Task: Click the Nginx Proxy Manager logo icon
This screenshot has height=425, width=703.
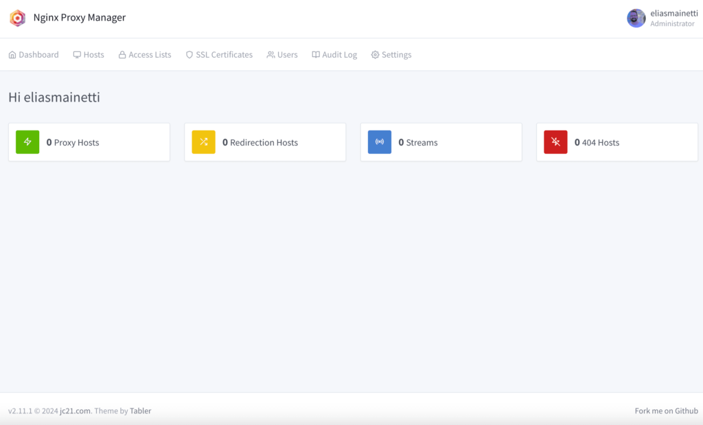Action: click(x=17, y=18)
